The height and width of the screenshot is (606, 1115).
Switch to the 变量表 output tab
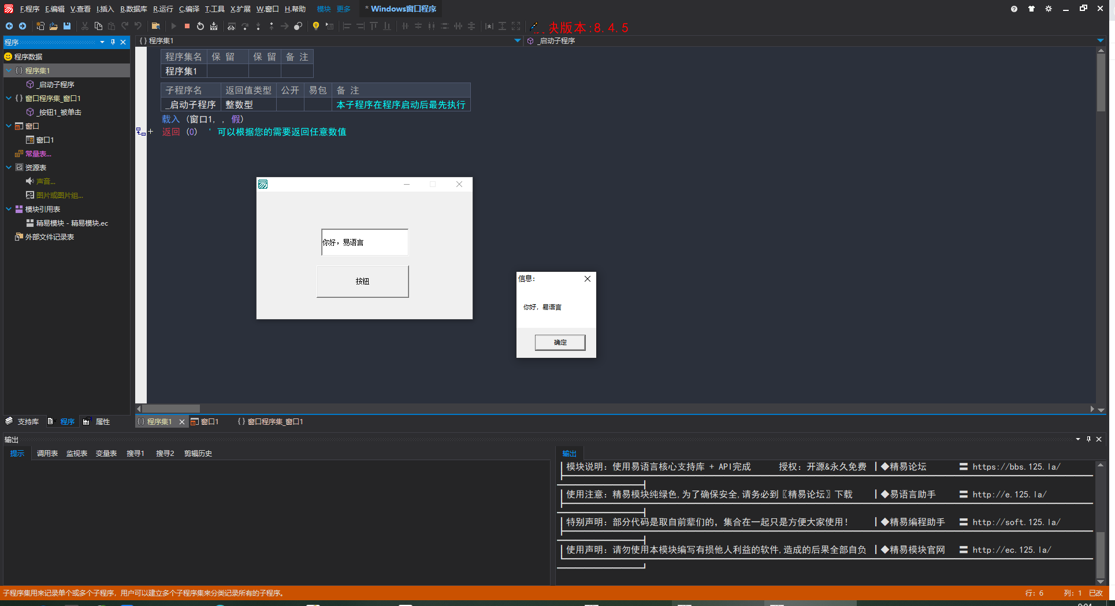[x=106, y=453]
